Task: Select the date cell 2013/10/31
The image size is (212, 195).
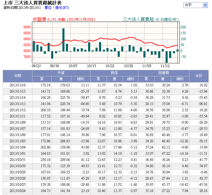Action: [17, 160]
